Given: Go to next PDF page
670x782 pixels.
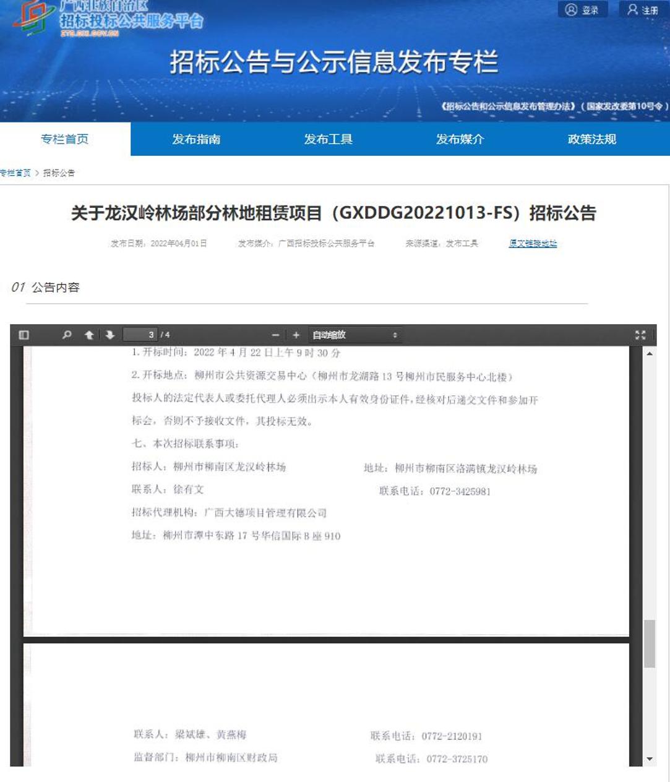Looking at the screenshot, I should tap(110, 335).
